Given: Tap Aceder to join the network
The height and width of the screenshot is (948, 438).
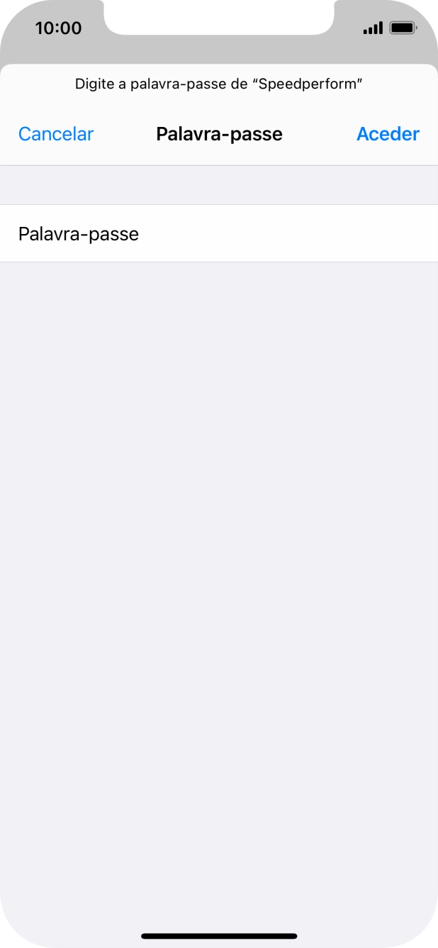Looking at the screenshot, I should click(x=388, y=134).
